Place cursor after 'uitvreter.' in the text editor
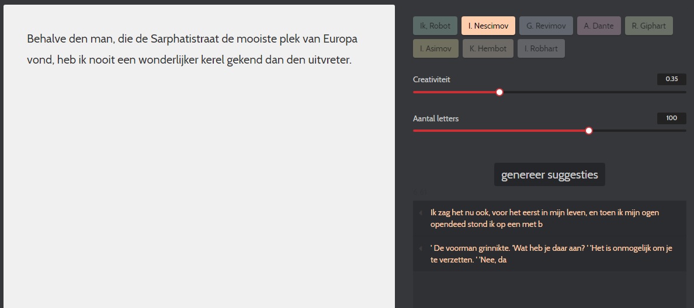Screen dimensions: 694x308 click(352, 60)
